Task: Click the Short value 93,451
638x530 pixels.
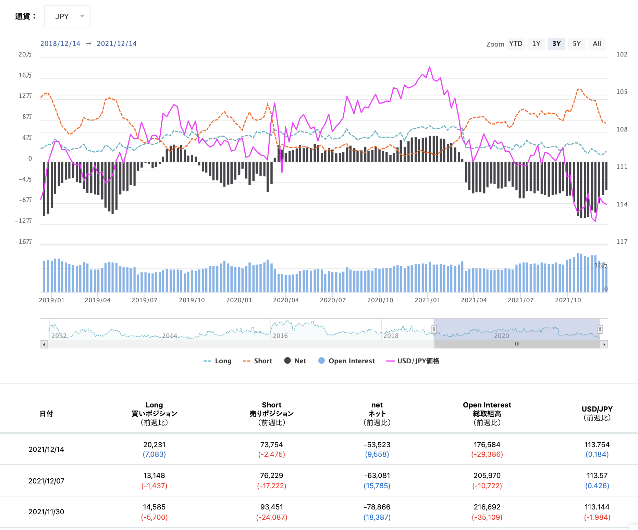Action: tap(272, 507)
